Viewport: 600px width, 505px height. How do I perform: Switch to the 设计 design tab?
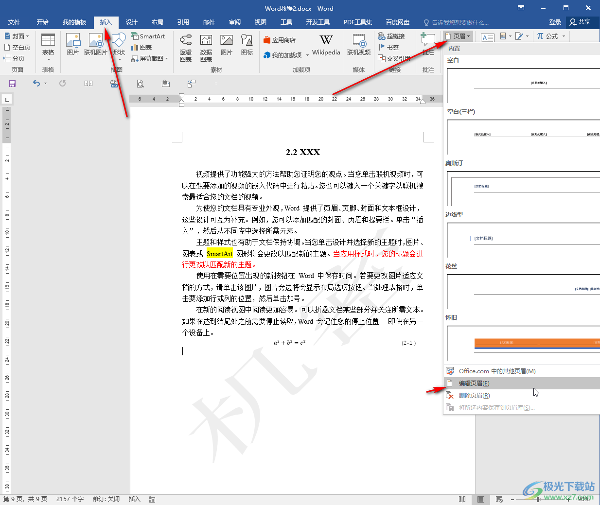coord(132,22)
